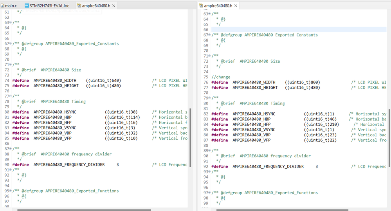Collapse frequency divider fold at right line 89
This screenshot has width=391, height=211.
(x=209, y=151)
